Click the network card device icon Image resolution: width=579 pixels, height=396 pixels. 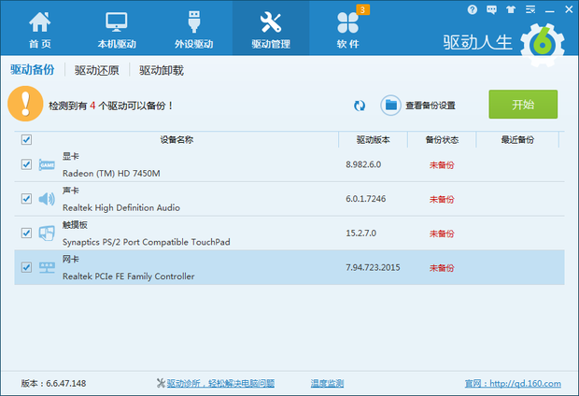coord(47,267)
